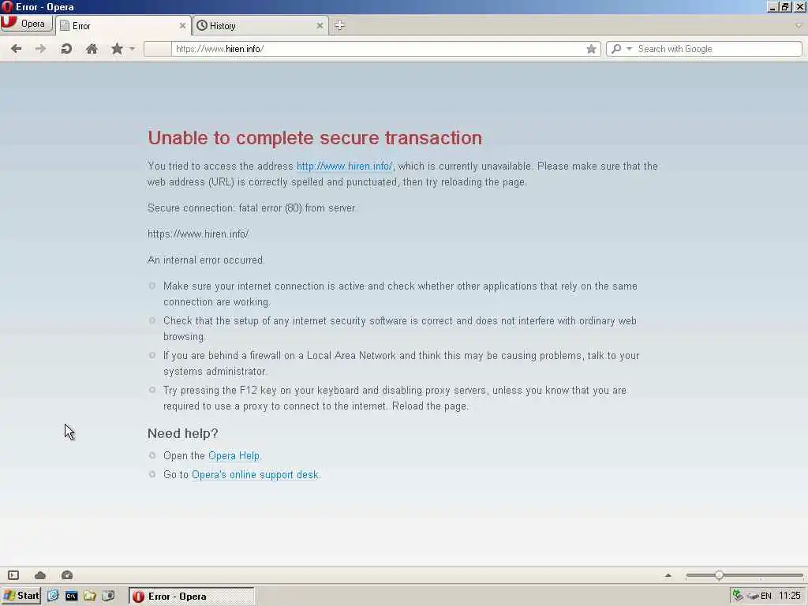Click the drive tray icon next to EN

(x=752, y=597)
